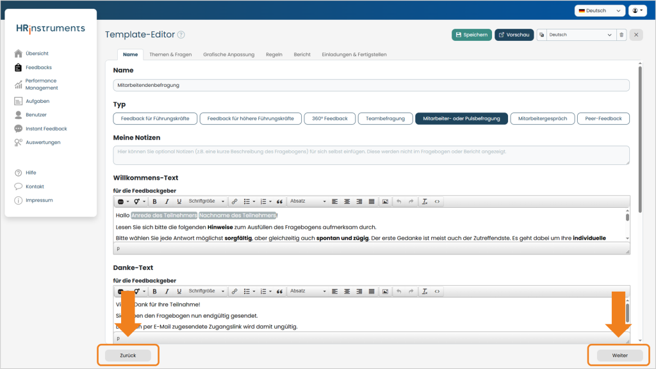Delete language with the trash icon
The width and height of the screenshot is (656, 369).
(x=621, y=35)
